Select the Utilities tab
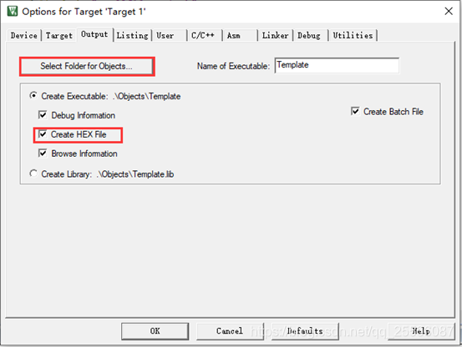Image resolution: width=462 pixels, height=347 pixels. (353, 36)
